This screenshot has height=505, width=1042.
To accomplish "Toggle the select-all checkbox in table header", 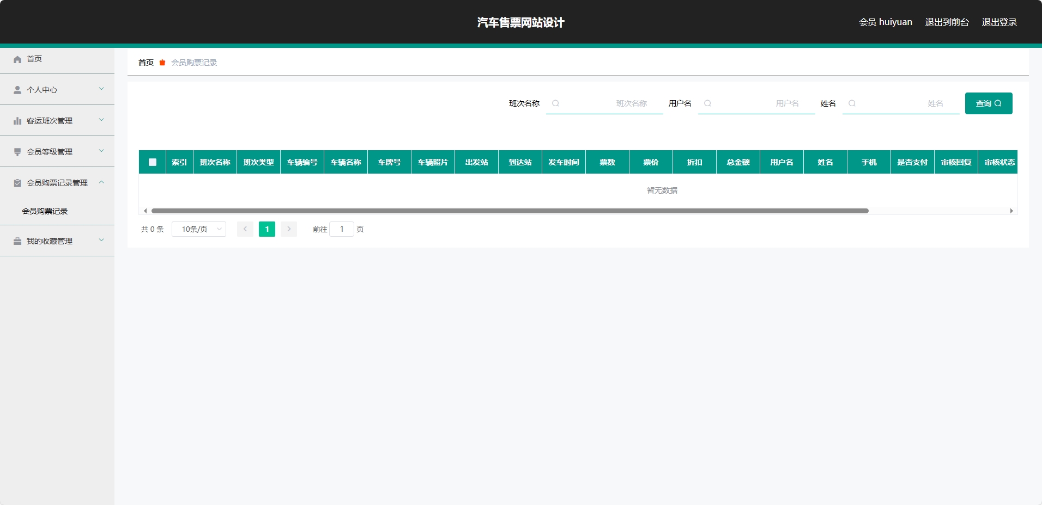I will point(152,162).
